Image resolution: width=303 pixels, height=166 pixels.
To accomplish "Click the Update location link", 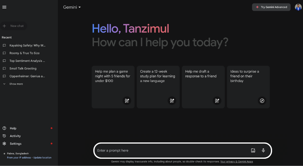I will 42,158.
